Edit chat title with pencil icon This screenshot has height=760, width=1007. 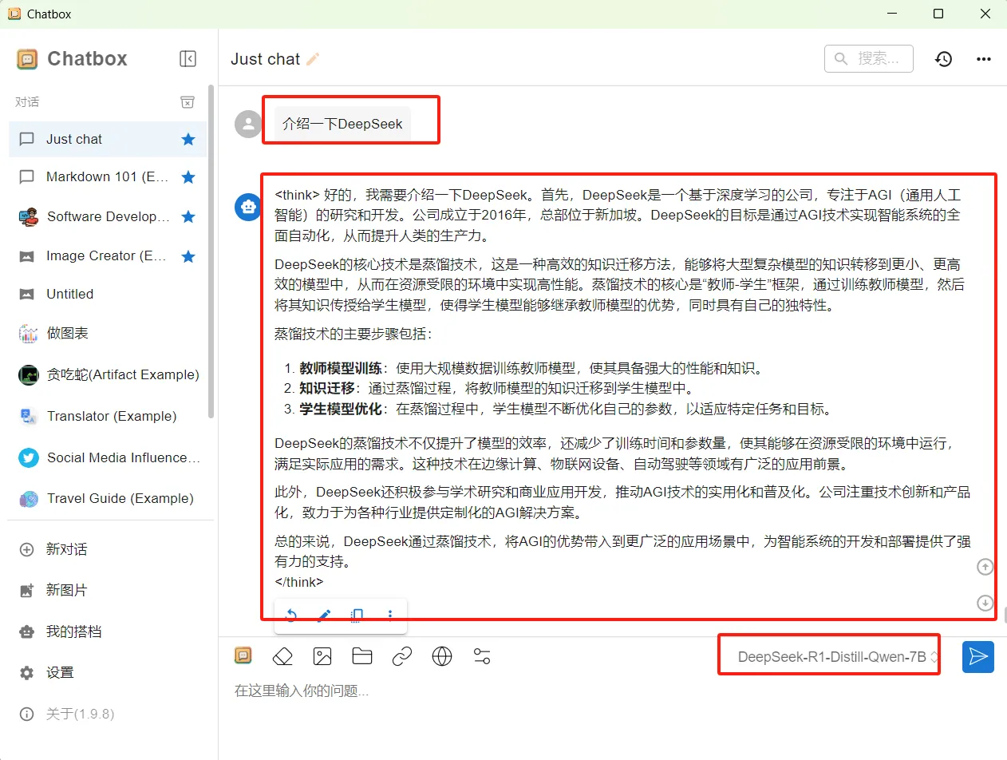pos(313,59)
